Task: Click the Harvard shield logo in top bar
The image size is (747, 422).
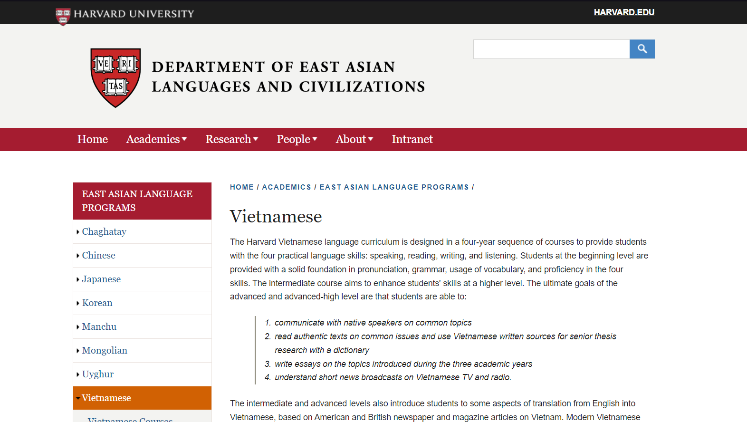Action: click(63, 15)
